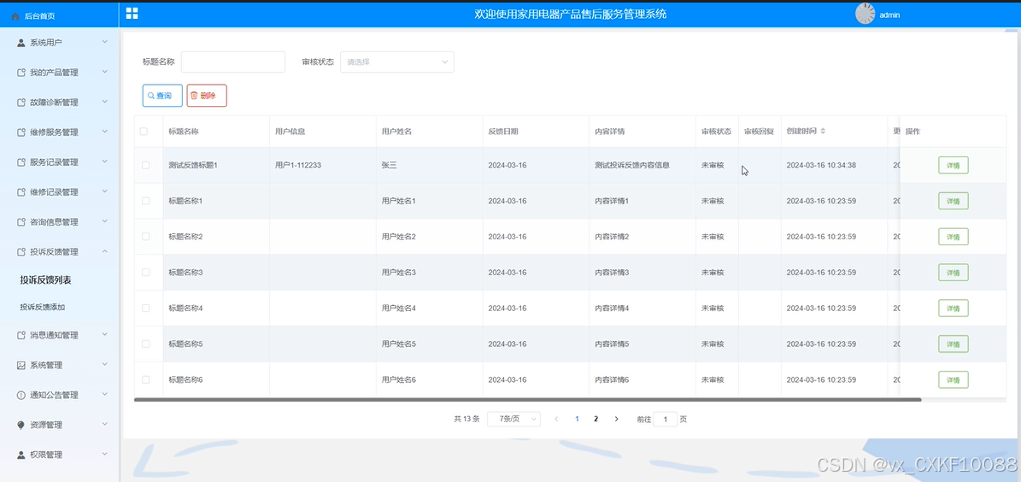Open 投诉反馈添加 submenu item
This screenshot has width=1021, height=482.
[43, 307]
